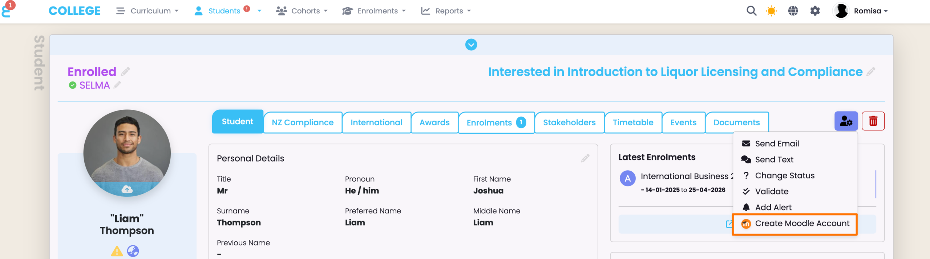The image size is (930, 259).
Task: Open the Reports dropdown
Action: [x=446, y=11]
